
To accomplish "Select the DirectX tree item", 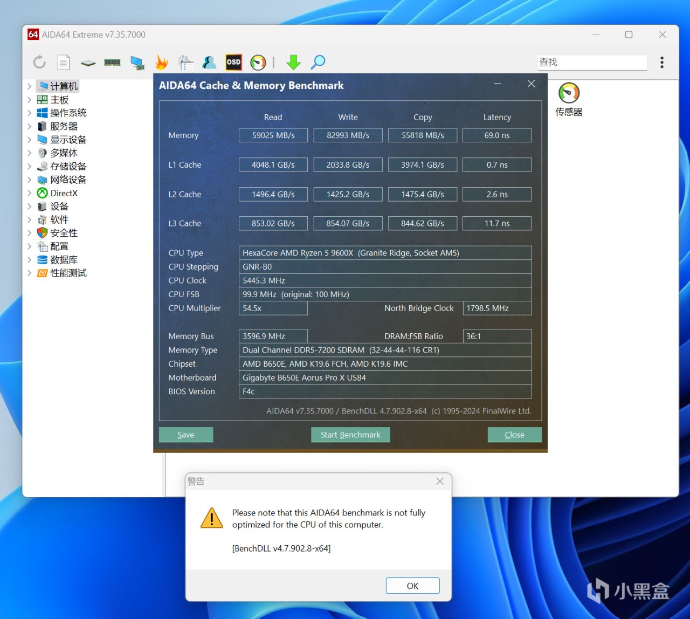I will point(57,193).
